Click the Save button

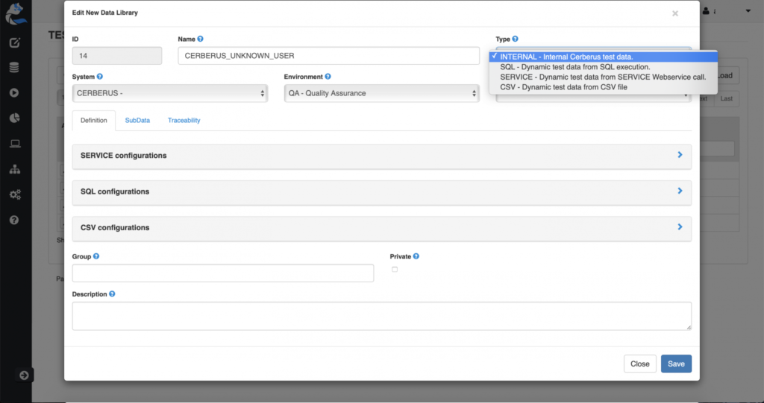tap(676, 364)
